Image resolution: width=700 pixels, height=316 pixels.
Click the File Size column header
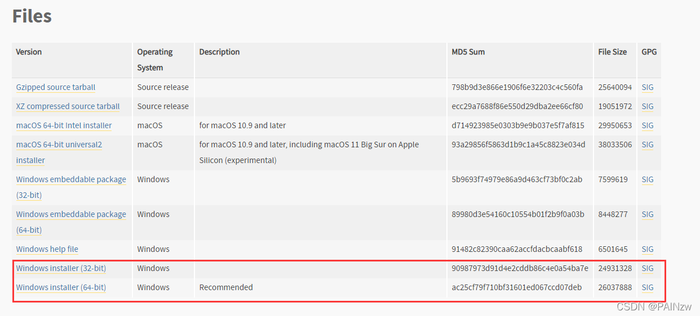613,52
